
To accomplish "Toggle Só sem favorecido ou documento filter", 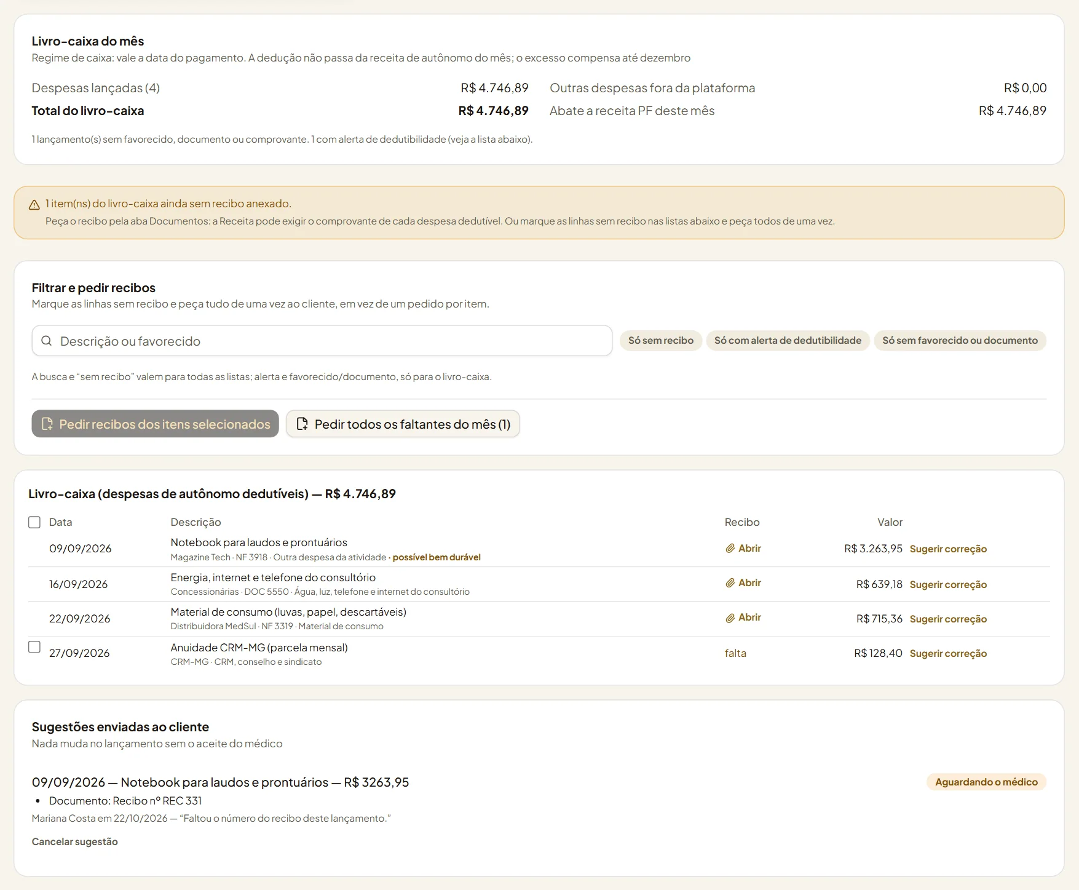I will click(960, 340).
